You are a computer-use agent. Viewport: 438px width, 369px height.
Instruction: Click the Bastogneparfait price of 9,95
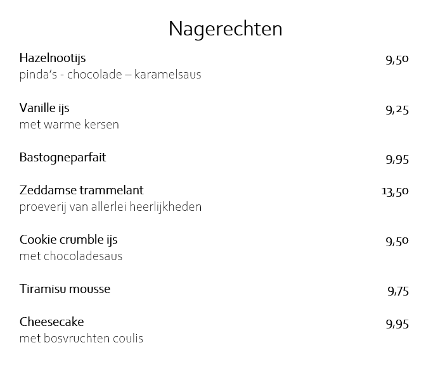coord(397,159)
